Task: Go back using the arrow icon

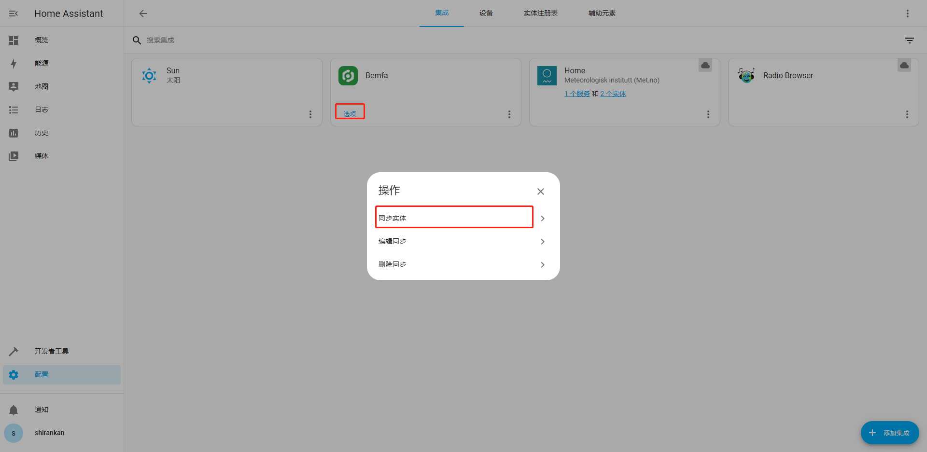Action: tap(143, 14)
